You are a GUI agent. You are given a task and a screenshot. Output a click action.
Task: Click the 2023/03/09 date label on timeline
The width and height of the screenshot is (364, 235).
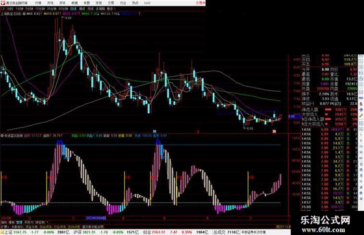pos(96,218)
